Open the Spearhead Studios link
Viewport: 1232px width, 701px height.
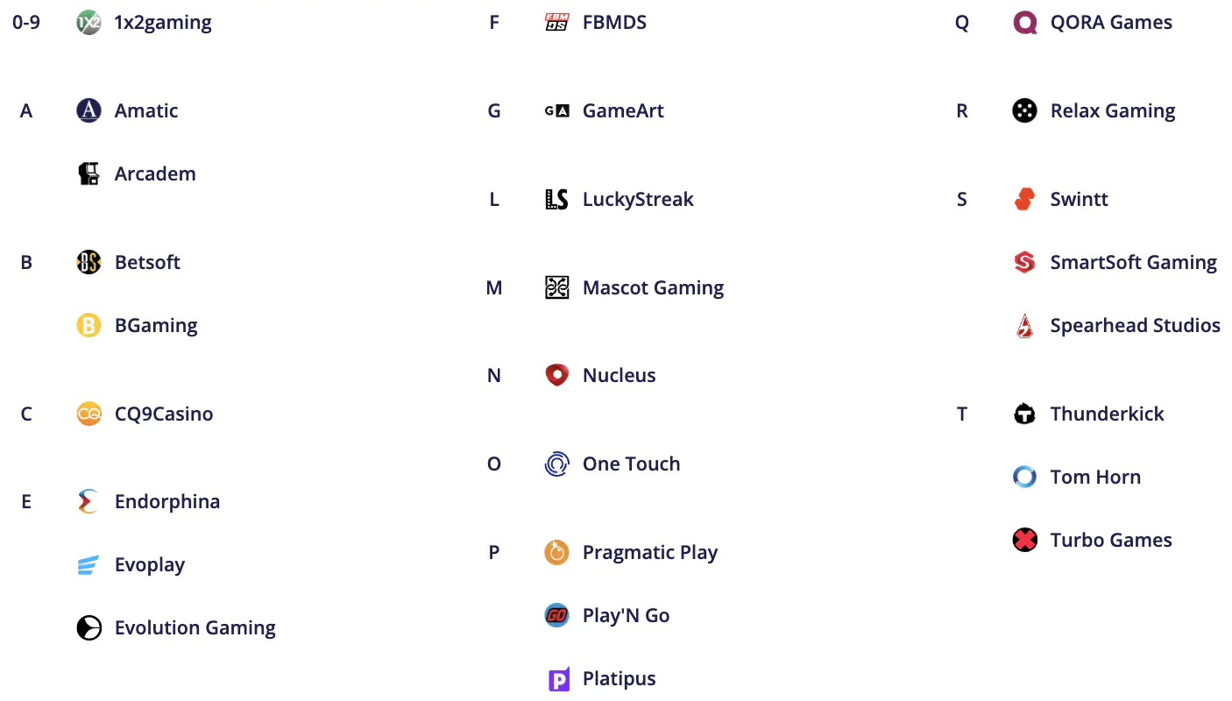click(1135, 326)
